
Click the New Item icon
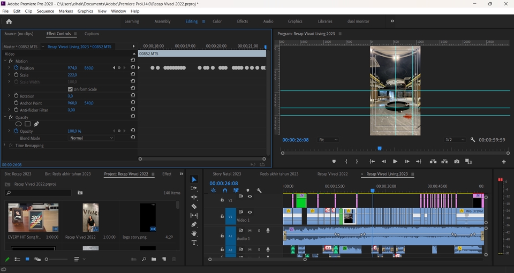(x=164, y=259)
